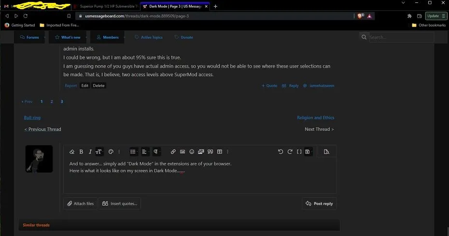
Task: Click the eraser remove formatting icon
Action: [72, 152]
